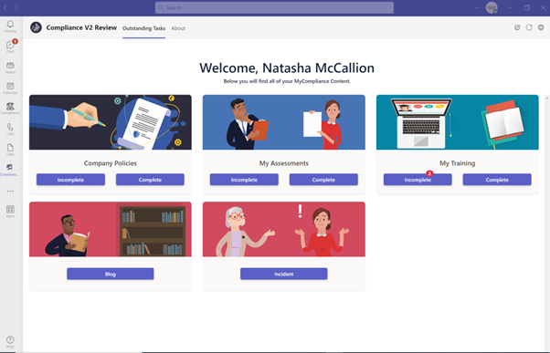The height and width of the screenshot is (353, 550).
Task: Open the Calls phone icon
Action: click(10, 129)
